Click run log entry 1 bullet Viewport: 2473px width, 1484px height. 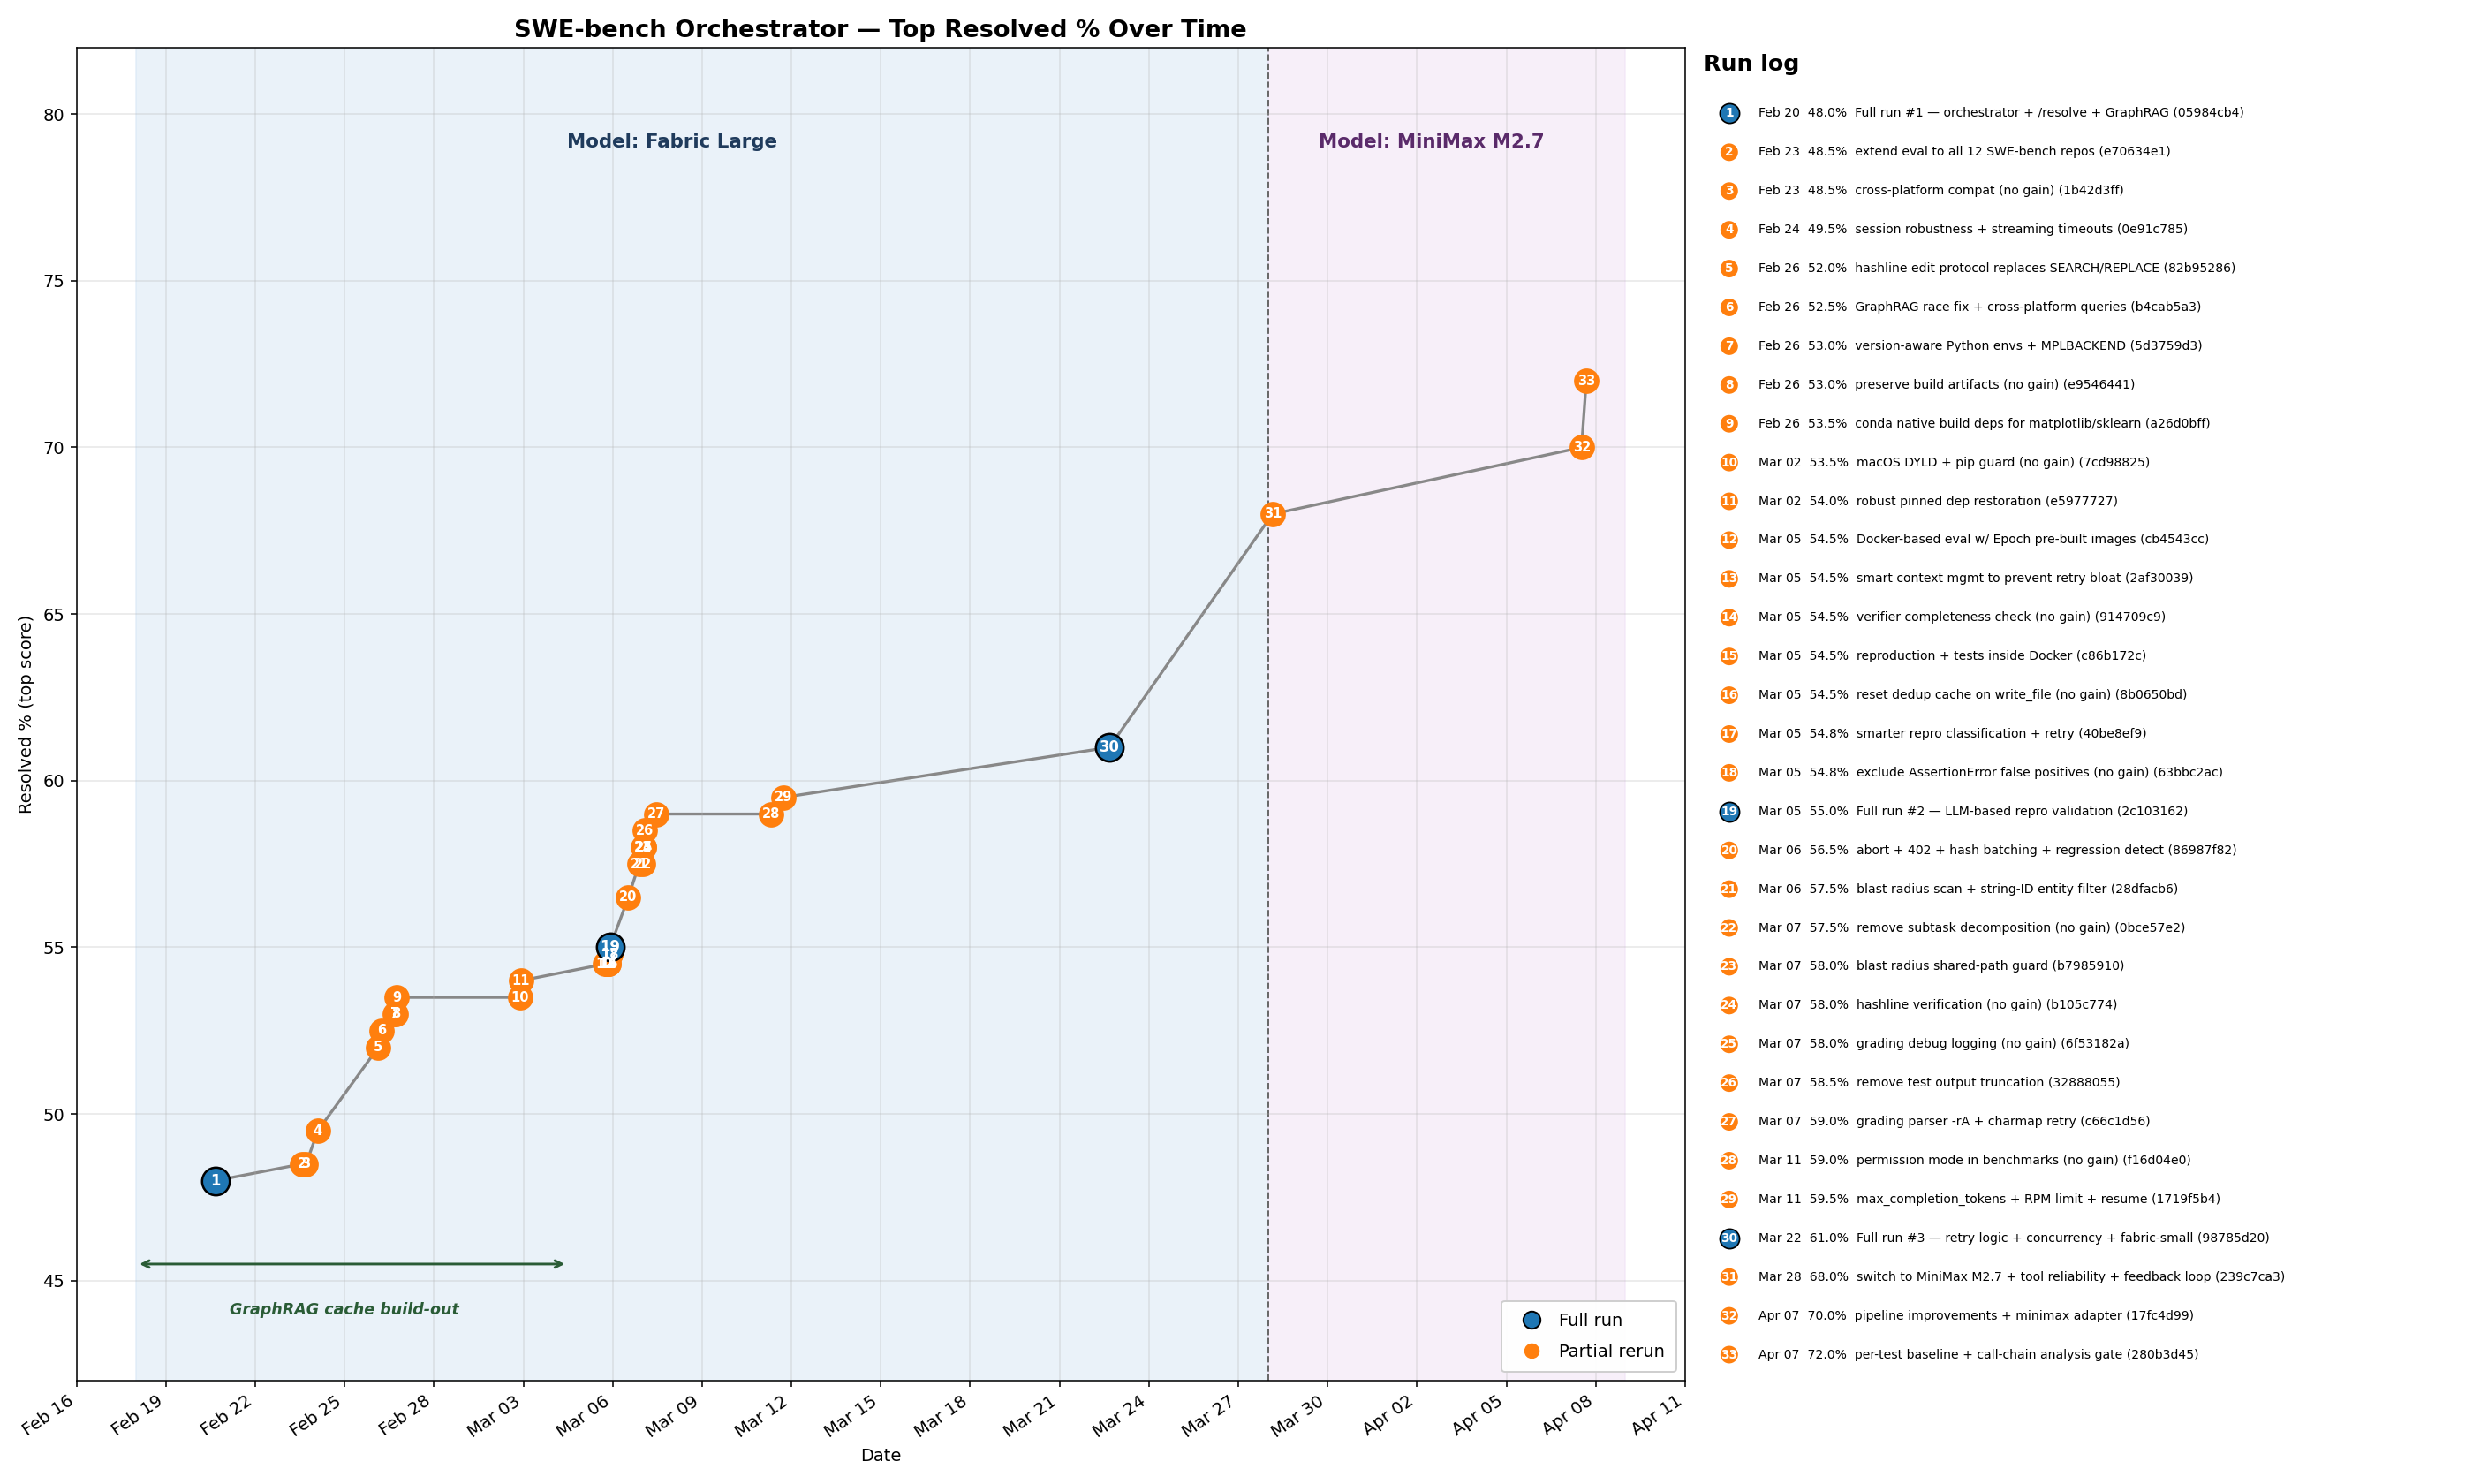(1728, 113)
